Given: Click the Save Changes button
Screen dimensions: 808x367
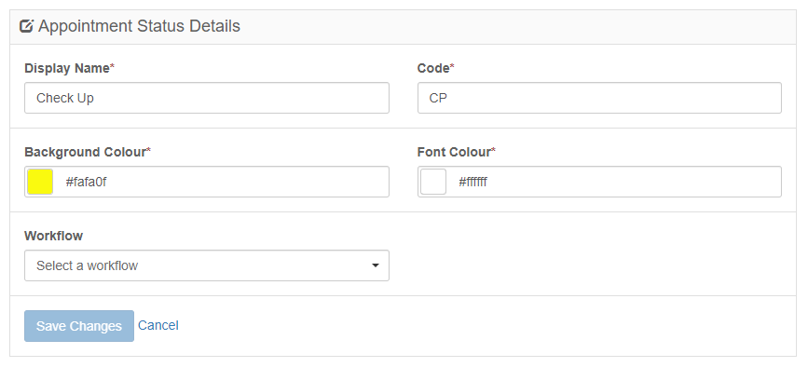Looking at the screenshot, I should click(79, 326).
